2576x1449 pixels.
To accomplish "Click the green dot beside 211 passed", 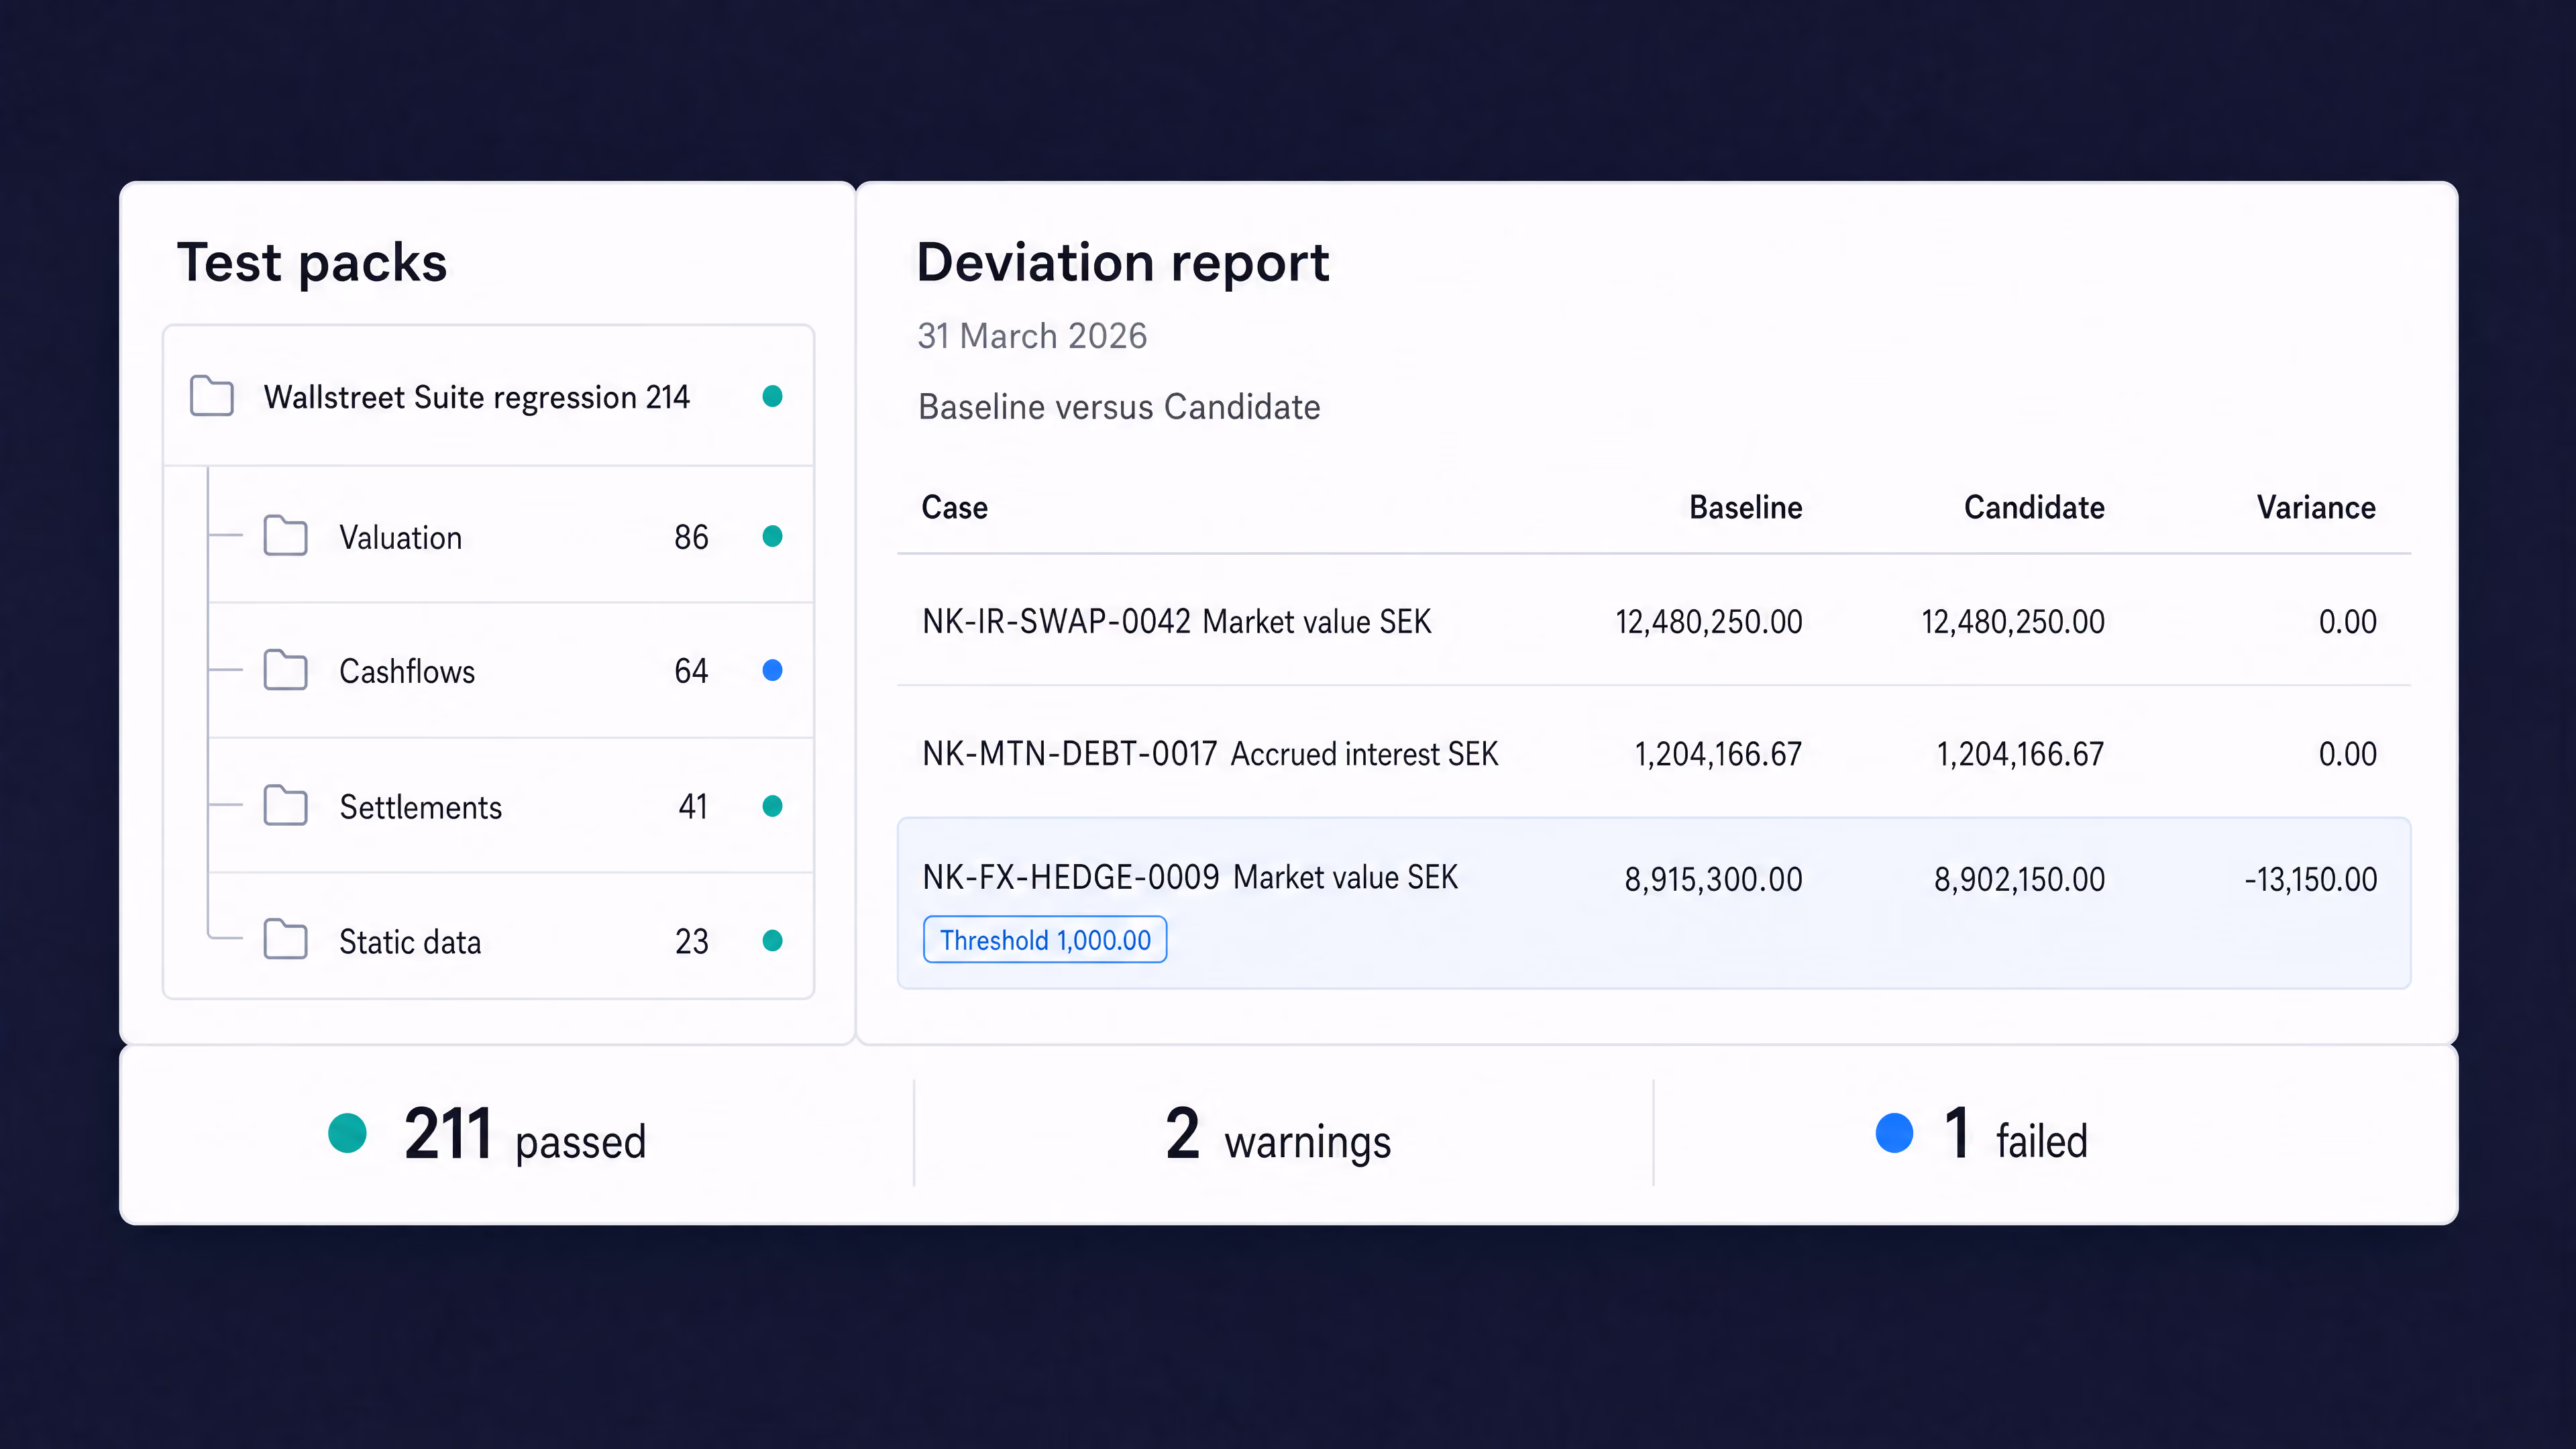I will 347,1133.
